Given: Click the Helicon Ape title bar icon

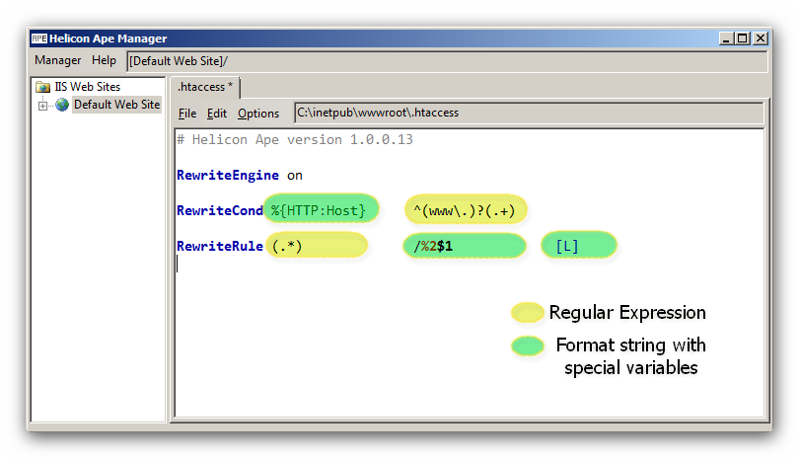Looking at the screenshot, I should coord(38,38).
